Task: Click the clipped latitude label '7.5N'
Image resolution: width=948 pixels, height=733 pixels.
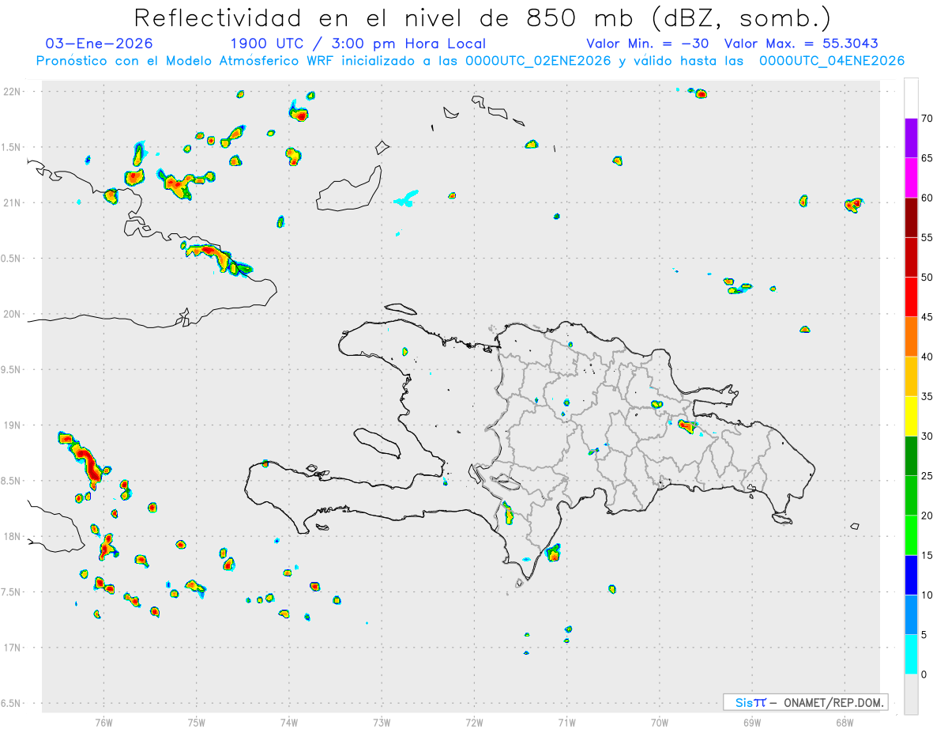Action: (x=11, y=592)
